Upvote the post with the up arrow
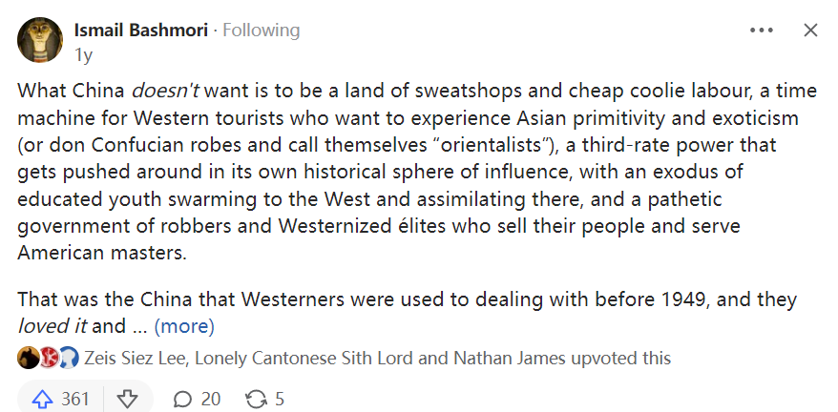Image resolution: width=838 pixels, height=412 pixels. (x=42, y=399)
